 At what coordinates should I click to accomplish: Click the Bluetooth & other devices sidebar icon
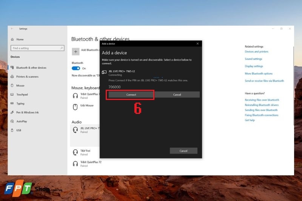coord(12,68)
